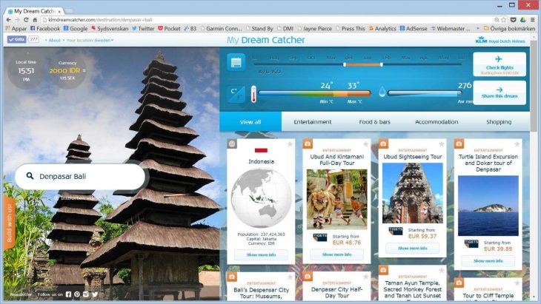Adjust the right handle of month slider
Viewport: 541px width, 304px height.
[x=381, y=64]
